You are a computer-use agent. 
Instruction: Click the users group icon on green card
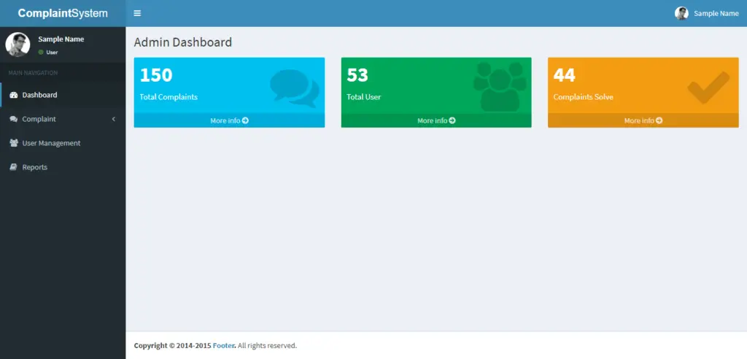[x=500, y=87]
